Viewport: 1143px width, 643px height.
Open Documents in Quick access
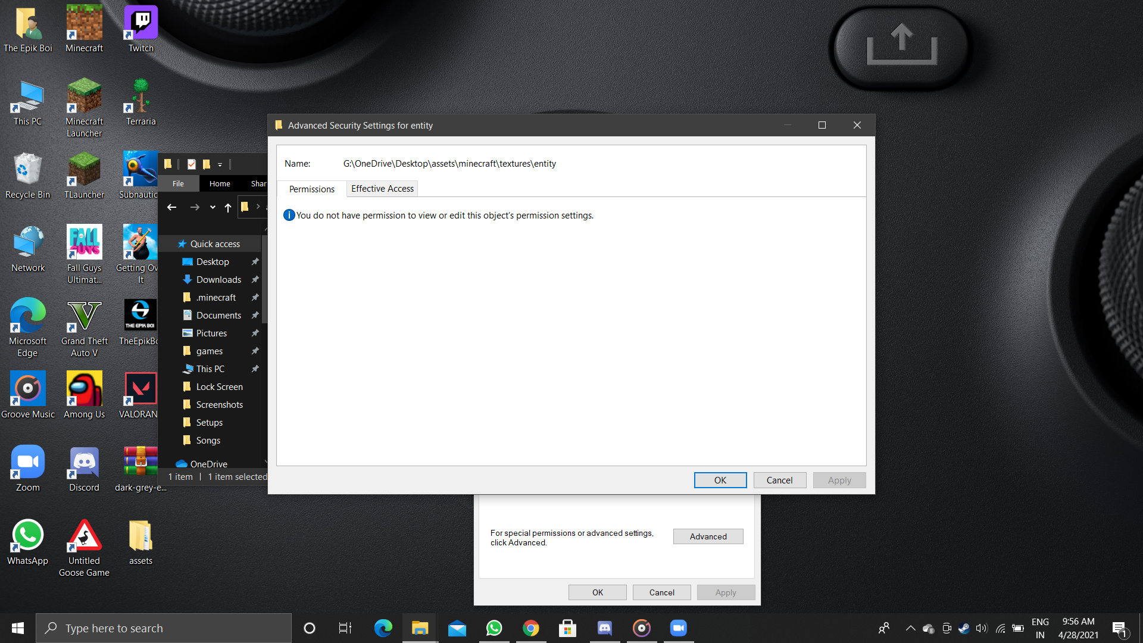(218, 316)
